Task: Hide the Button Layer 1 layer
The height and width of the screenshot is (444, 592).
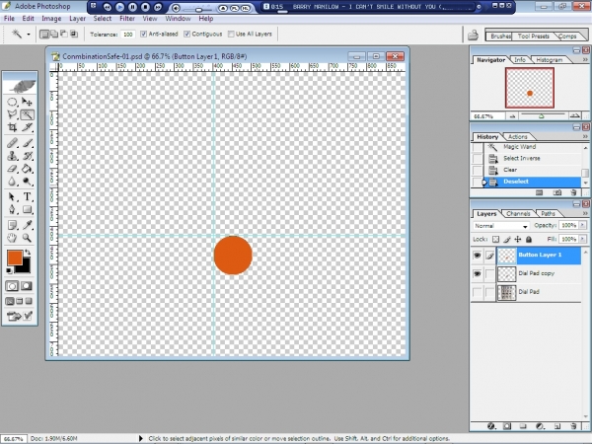Action: pos(478,256)
